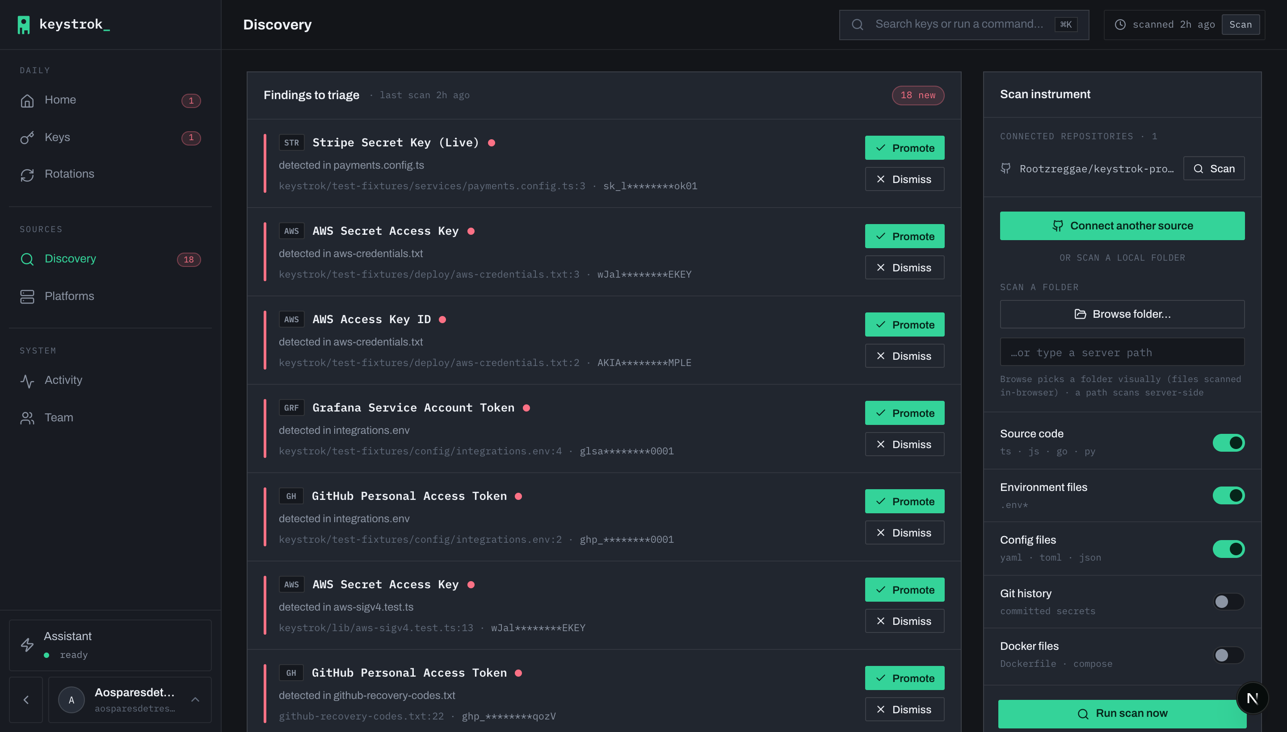Click the round N badge at bottom right
This screenshot has height=732, width=1287.
click(1252, 698)
